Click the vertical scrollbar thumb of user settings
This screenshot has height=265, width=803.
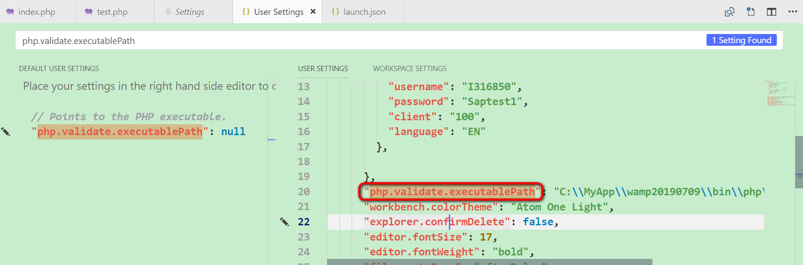(799, 162)
